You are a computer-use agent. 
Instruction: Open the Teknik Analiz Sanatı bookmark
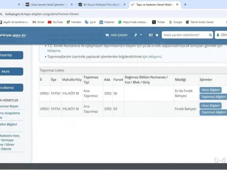pyautogui.click(x=200, y=22)
